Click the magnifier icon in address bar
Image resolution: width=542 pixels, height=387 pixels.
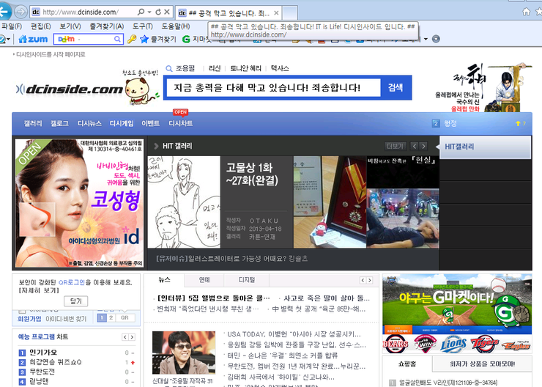pos(141,12)
